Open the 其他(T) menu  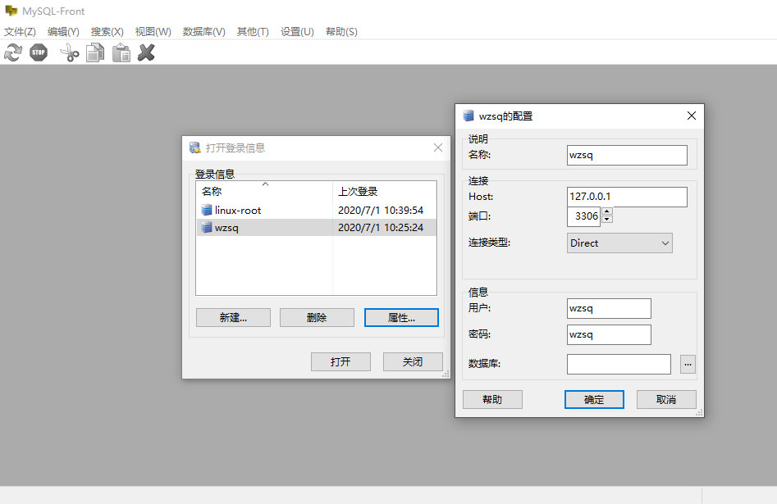pos(253,32)
